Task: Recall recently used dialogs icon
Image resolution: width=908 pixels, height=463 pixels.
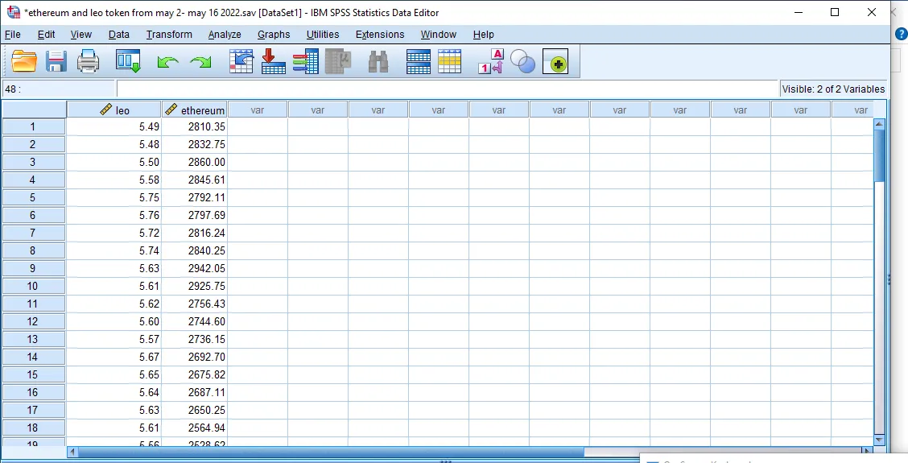Action: point(128,61)
